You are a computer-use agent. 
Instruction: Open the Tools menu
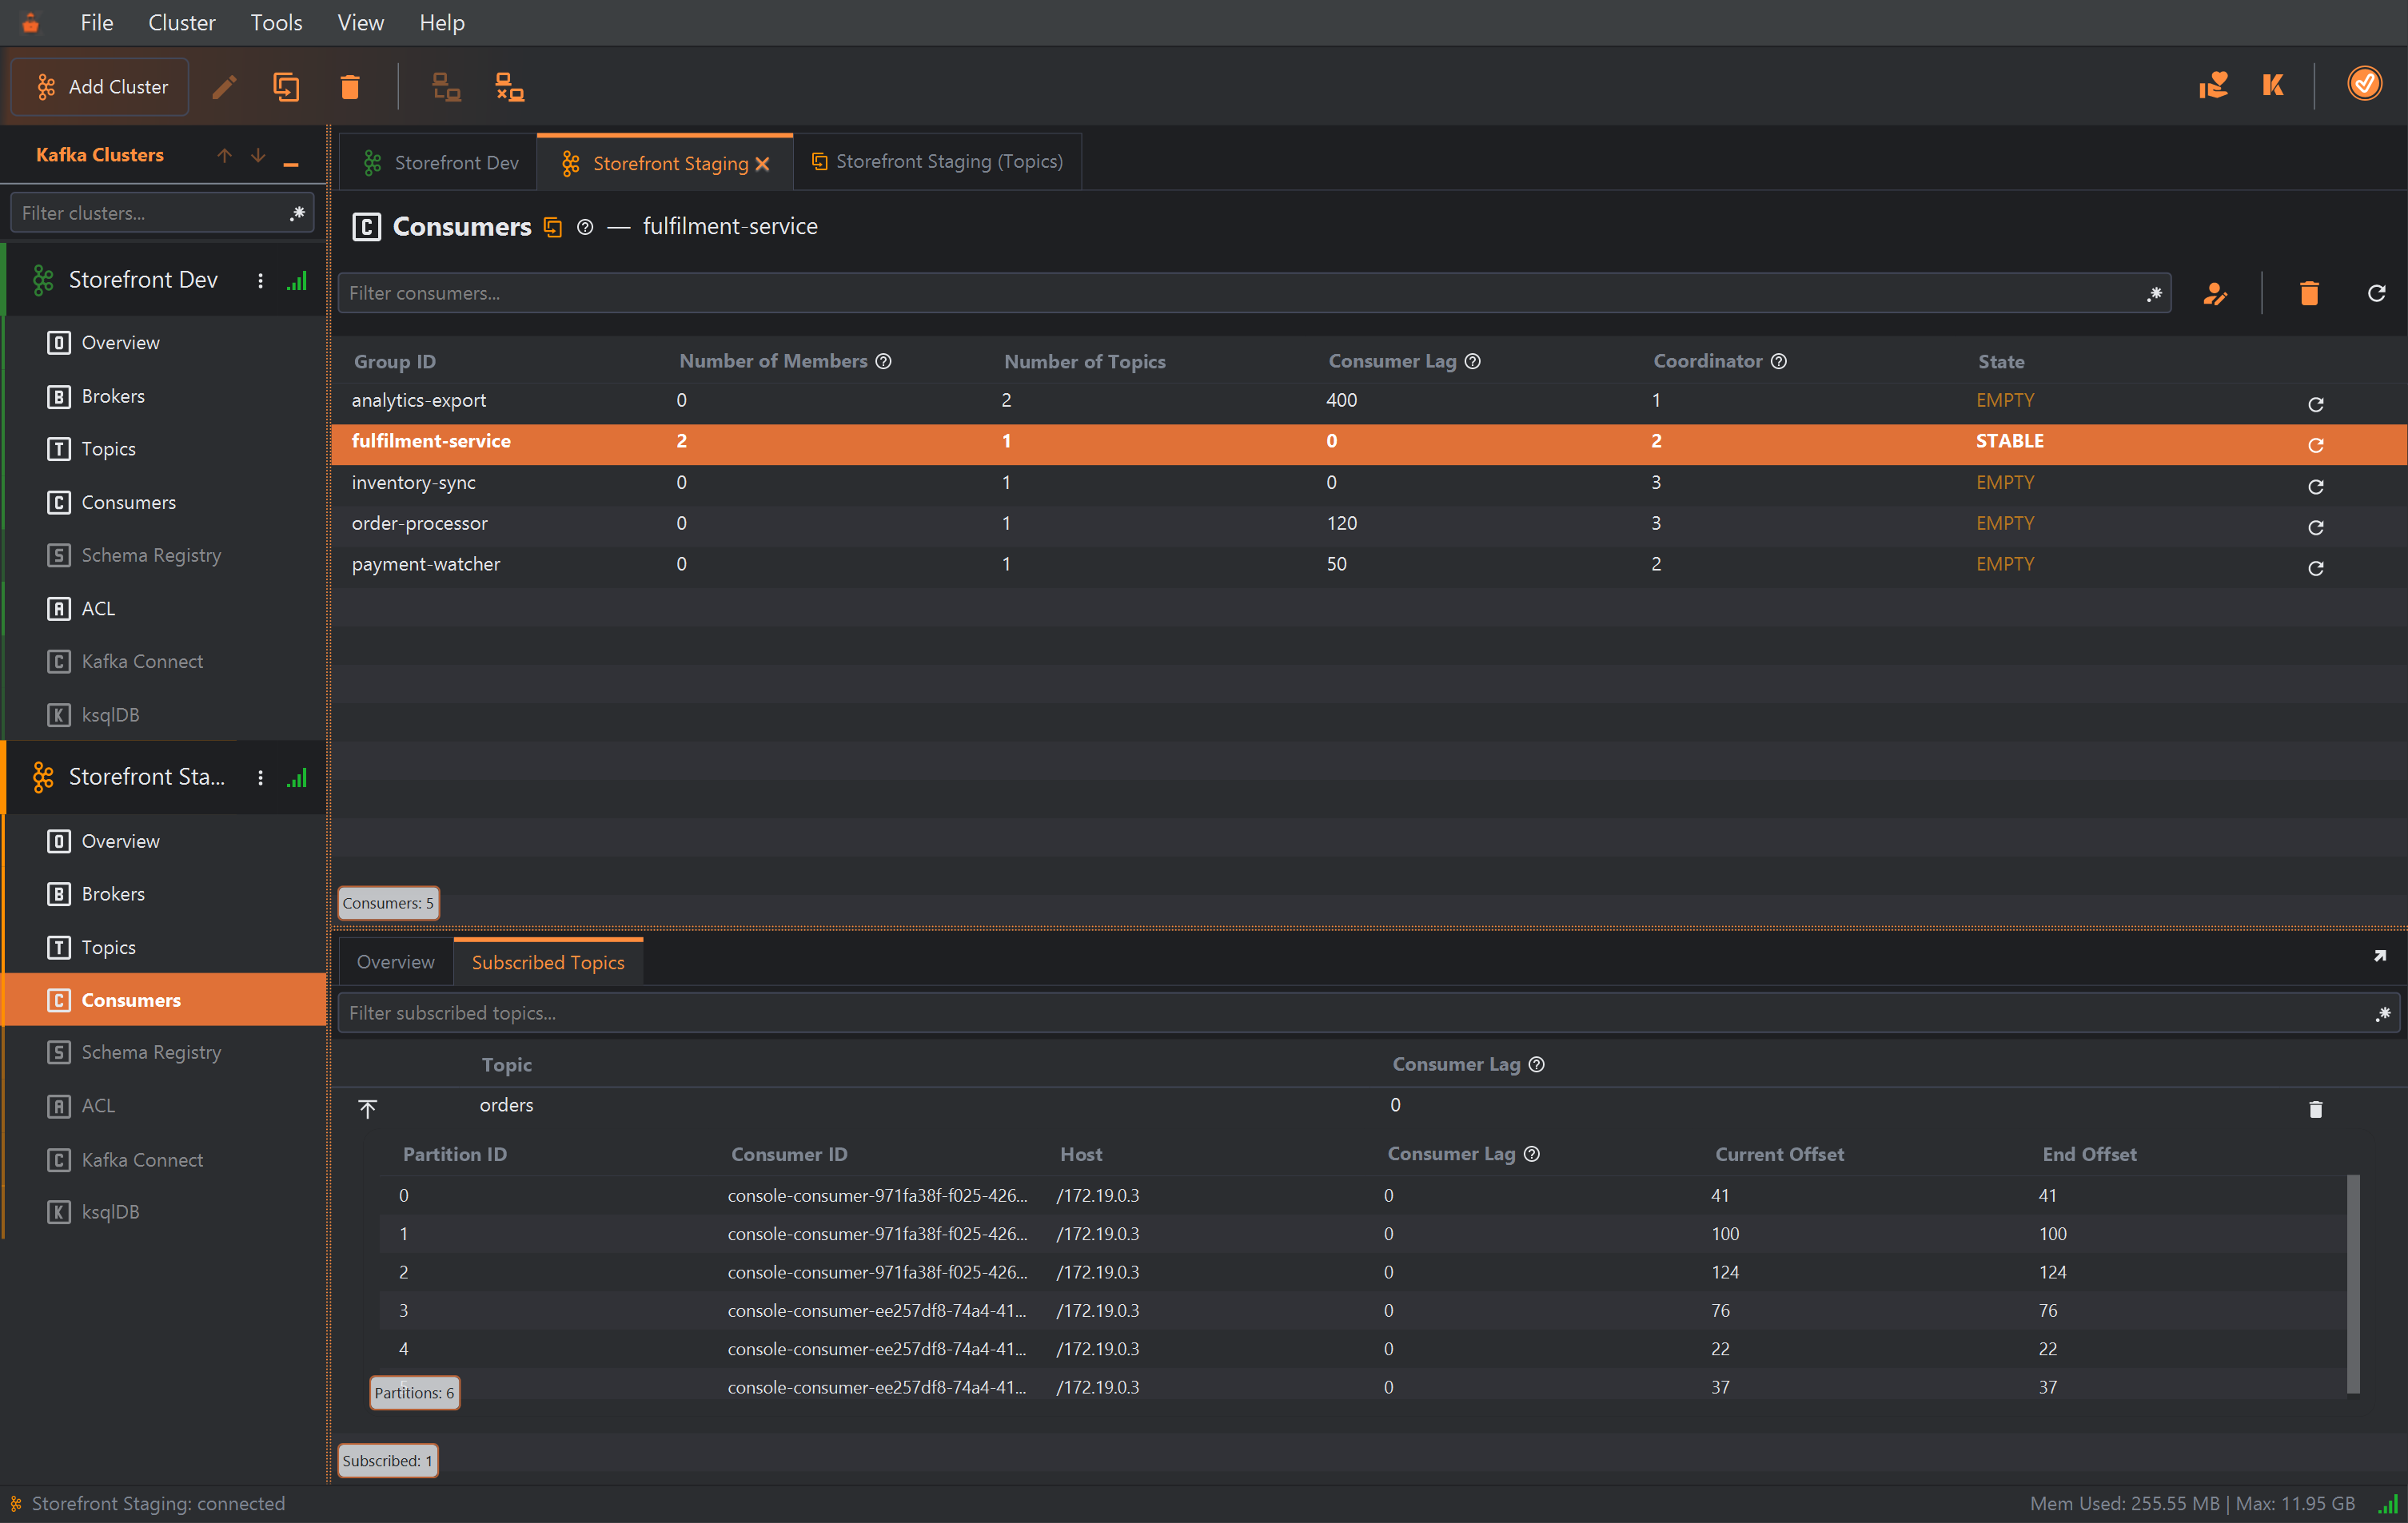tap(276, 22)
